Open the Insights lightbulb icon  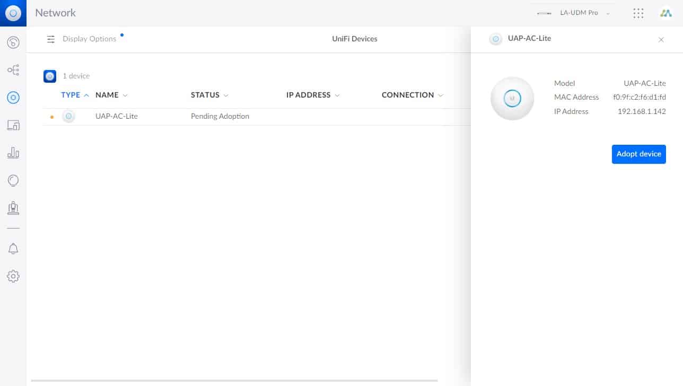[x=13, y=181]
